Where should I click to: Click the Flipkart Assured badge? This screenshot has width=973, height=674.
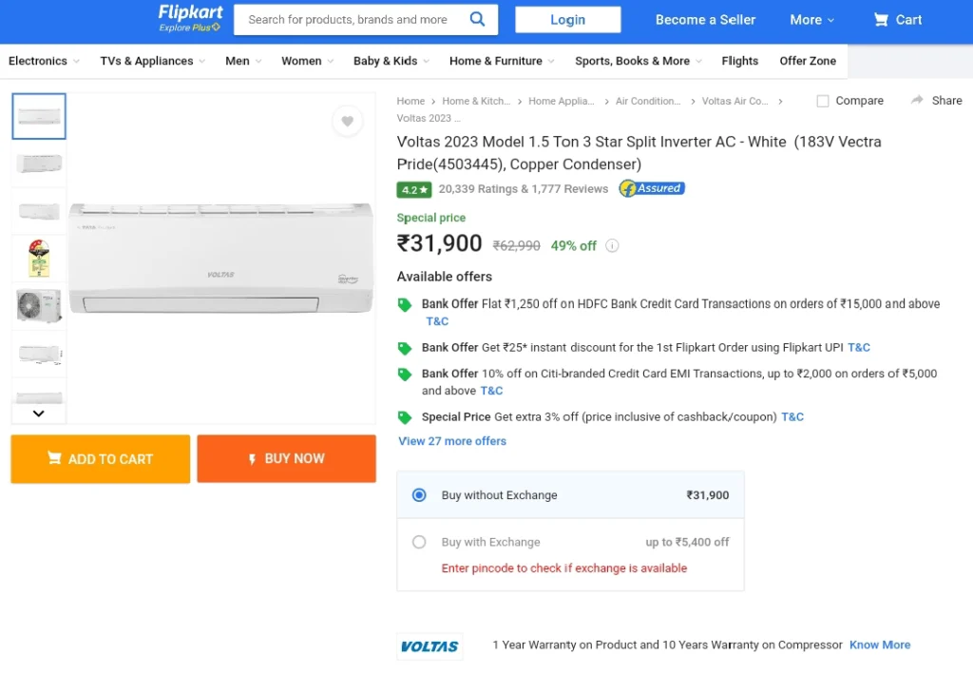652,188
